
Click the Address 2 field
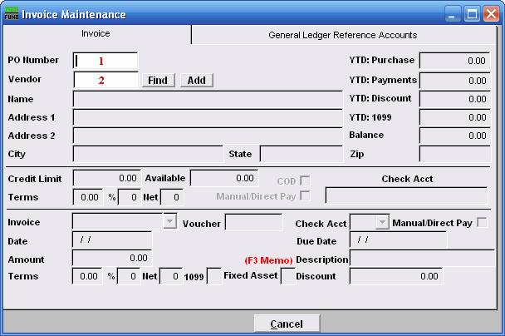(x=208, y=136)
